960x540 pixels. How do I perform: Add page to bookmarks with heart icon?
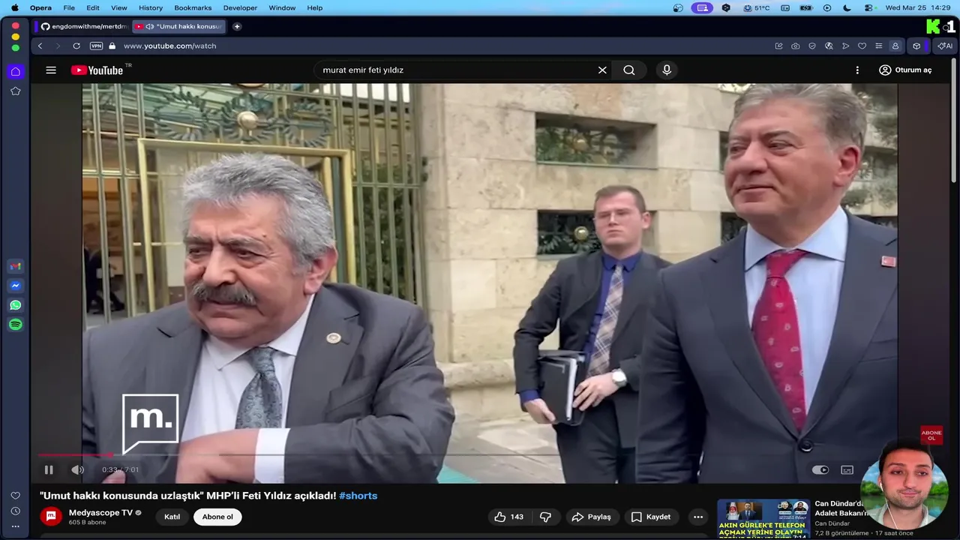tap(862, 46)
